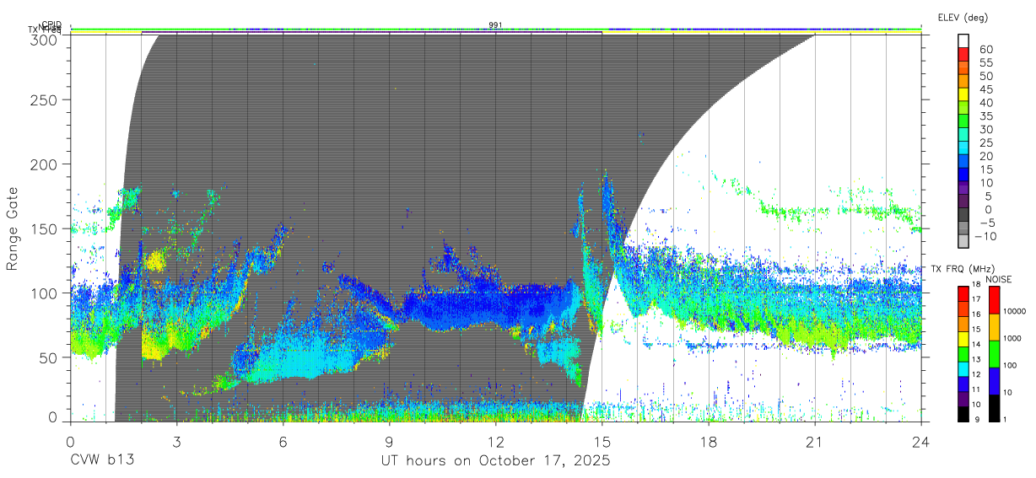Select the white ELEV swatch above 60
This screenshot has width=1036, height=478.
[x=963, y=41]
